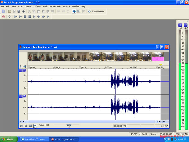Open the Help menu
This screenshot has width=189, height=142.
(x=83, y=7)
